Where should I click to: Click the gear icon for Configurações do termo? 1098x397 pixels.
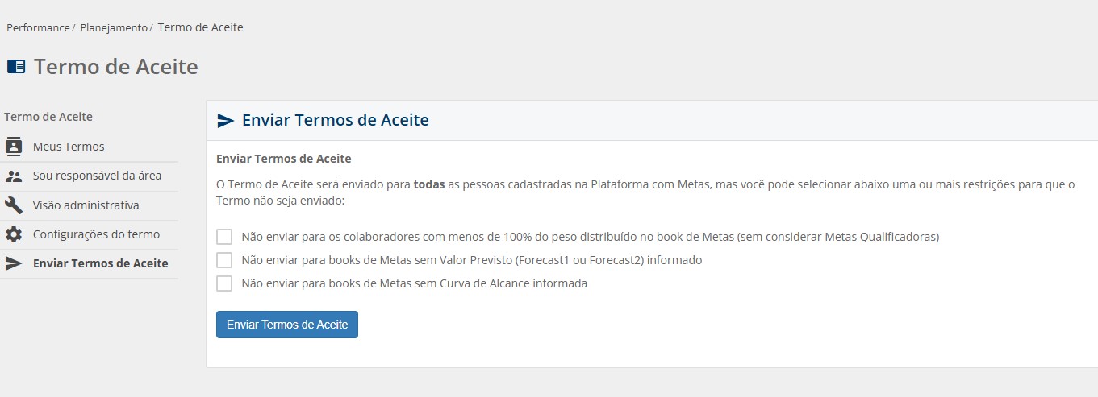coord(14,234)
